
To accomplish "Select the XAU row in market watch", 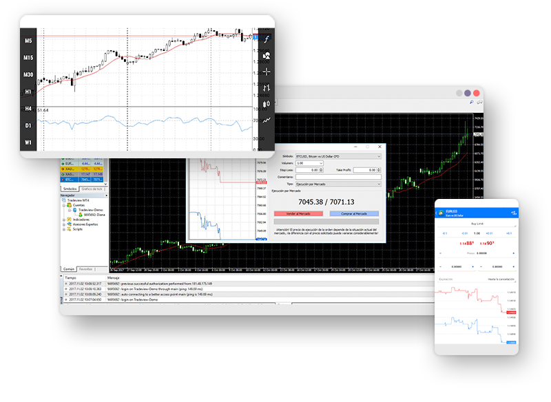I will (x=82, y=169).
